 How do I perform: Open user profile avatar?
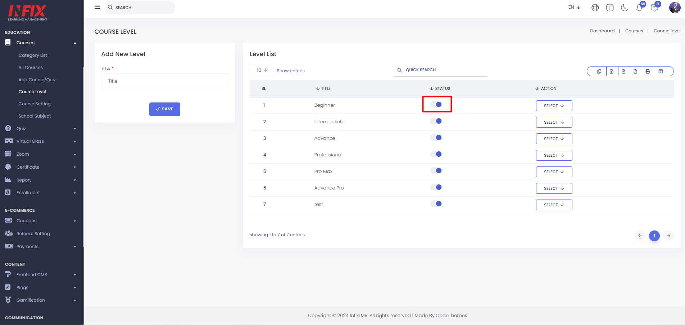point(675,7)
